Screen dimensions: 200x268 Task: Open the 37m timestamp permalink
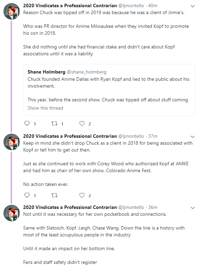pyautogui.click(x=153, y=136)
